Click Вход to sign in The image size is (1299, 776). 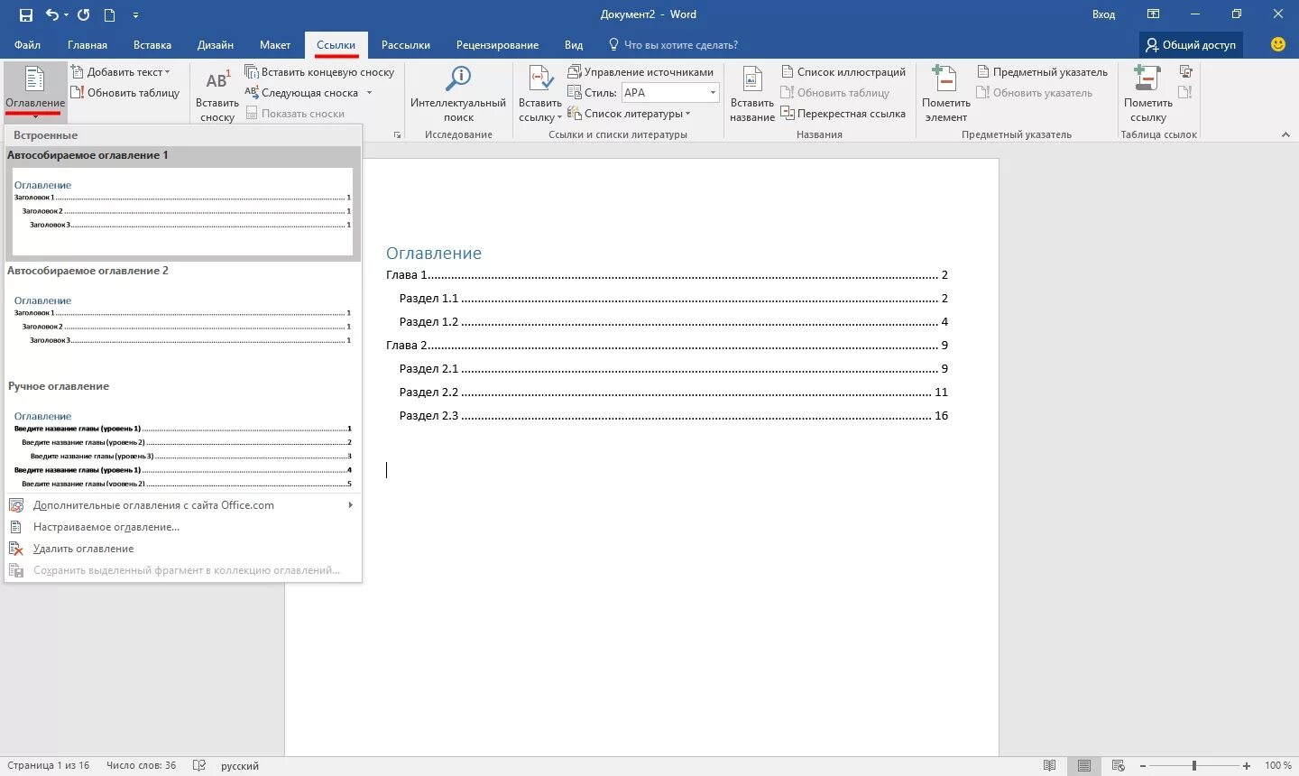point(1103,14)
